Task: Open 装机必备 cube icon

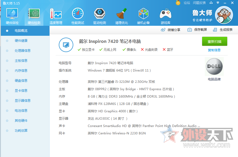Action: coord(143,16)
